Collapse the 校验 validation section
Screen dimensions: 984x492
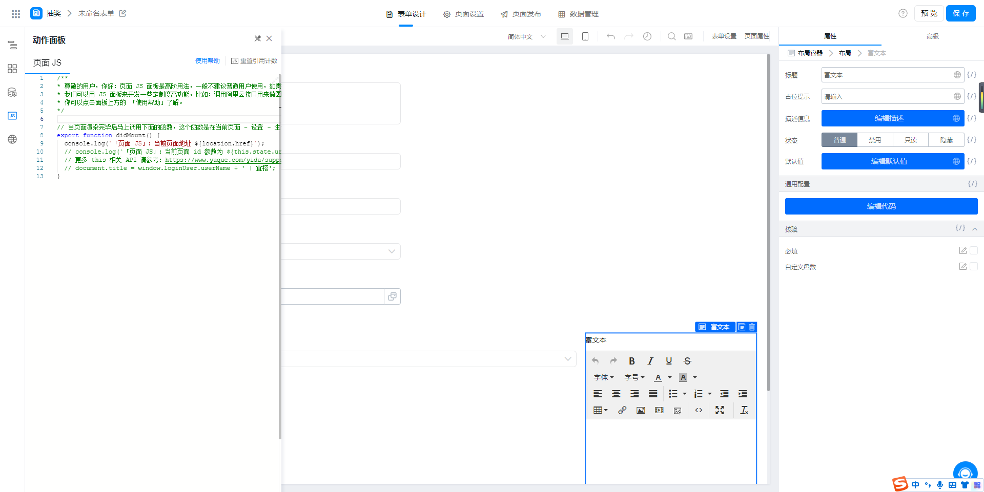tap(975, 229)
